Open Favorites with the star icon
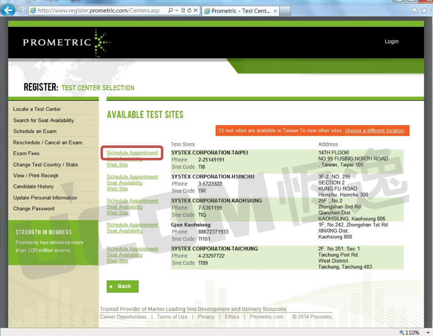The image size is (433, 336). point(424,10)
